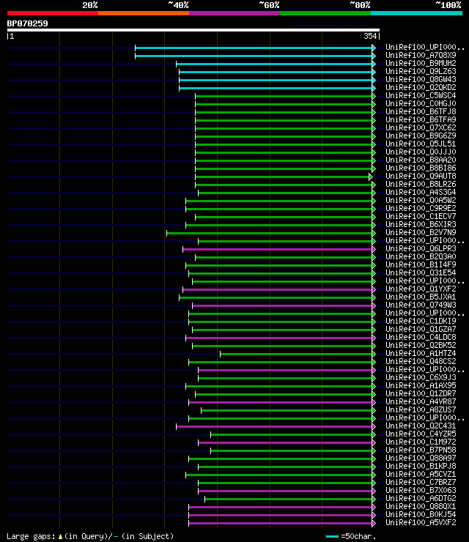Click hit label UniRef100_Q1GZA7
Viewport: 469px width, 542px height.
pyautogui.click(x=421, y=330)
